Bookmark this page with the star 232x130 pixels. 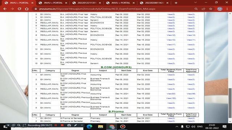(x=211, y=9)
